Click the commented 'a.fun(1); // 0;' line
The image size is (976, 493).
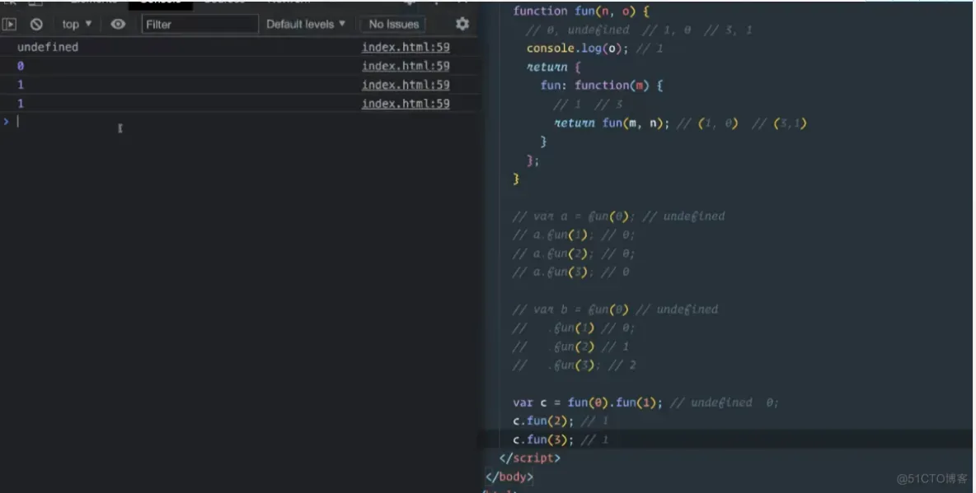point(573,235)
